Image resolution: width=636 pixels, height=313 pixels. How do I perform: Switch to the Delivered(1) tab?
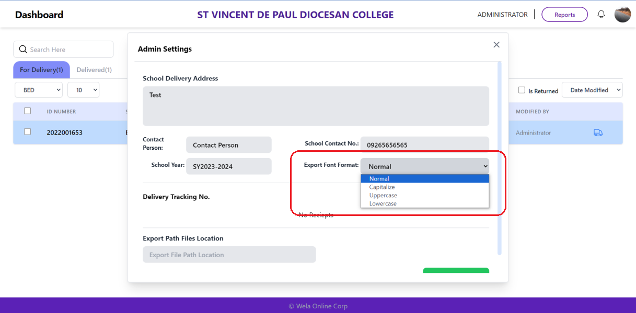pyautogui.click(x=94, y=70)
